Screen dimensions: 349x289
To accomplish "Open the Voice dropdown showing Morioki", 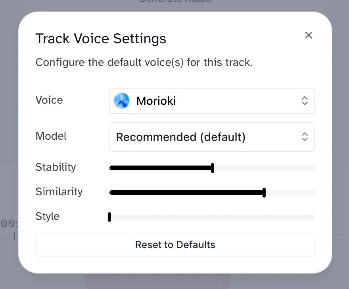I will point(212,101).
